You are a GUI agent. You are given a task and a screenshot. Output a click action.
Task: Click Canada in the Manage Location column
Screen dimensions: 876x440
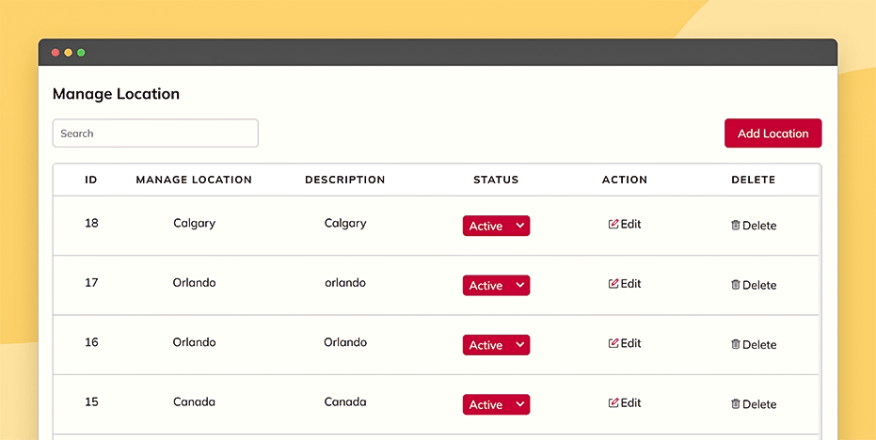(194, 401)
